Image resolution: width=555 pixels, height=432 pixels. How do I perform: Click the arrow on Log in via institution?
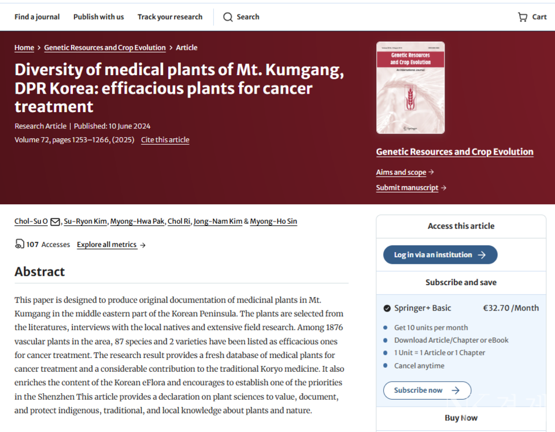(x=482, y=255)
